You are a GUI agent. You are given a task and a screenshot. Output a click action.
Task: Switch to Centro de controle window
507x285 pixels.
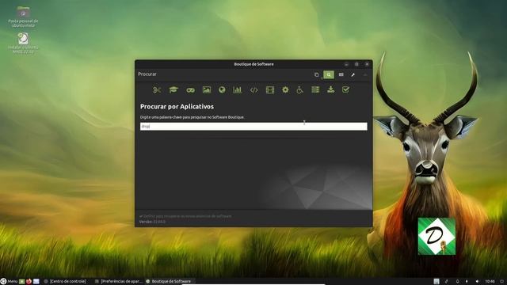coord(65,282)
